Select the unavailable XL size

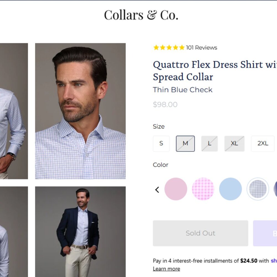(234, 143)
